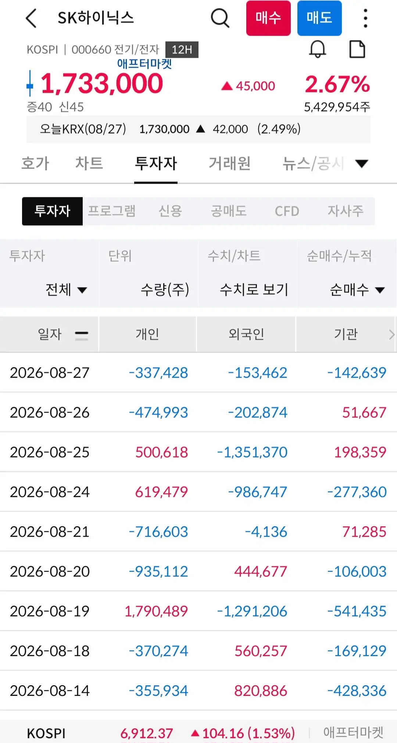
Task: Select the 공매도 filter option
Action: pos(229,211)
